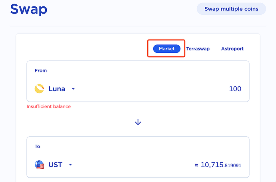Click the Luna coin logo
The width and height of the screenshot is (276, 182).
point(39,89)
